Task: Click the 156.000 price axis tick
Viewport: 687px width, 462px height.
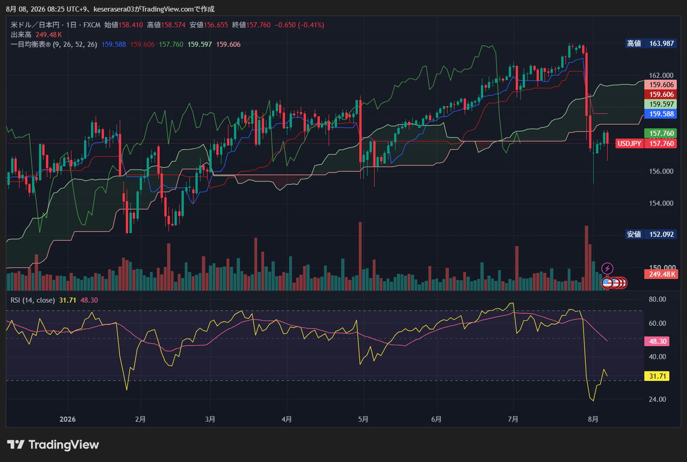Action: (x=660, y=172)
